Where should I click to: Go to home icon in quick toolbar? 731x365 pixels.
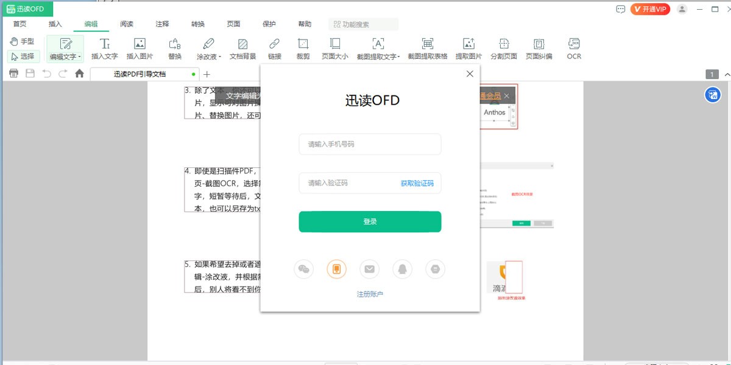coord(79,74)
